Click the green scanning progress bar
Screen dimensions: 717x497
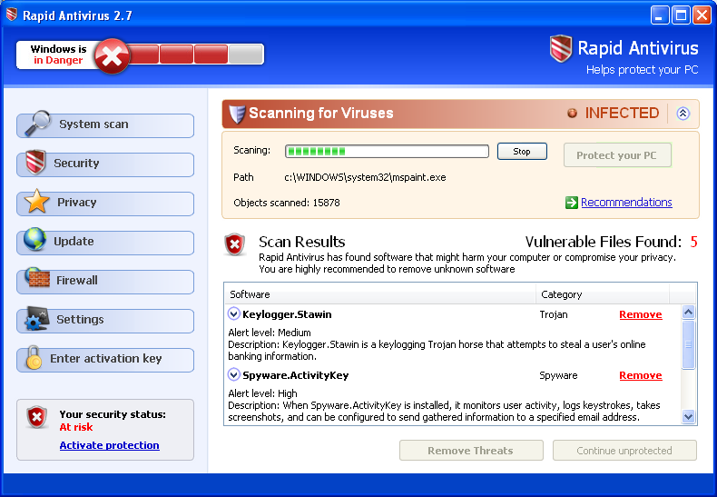click(x=387, y=152)
